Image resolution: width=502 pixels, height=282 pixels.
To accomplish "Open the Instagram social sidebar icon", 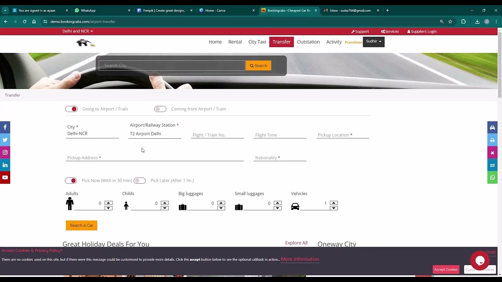I will (x=5, y=152).
